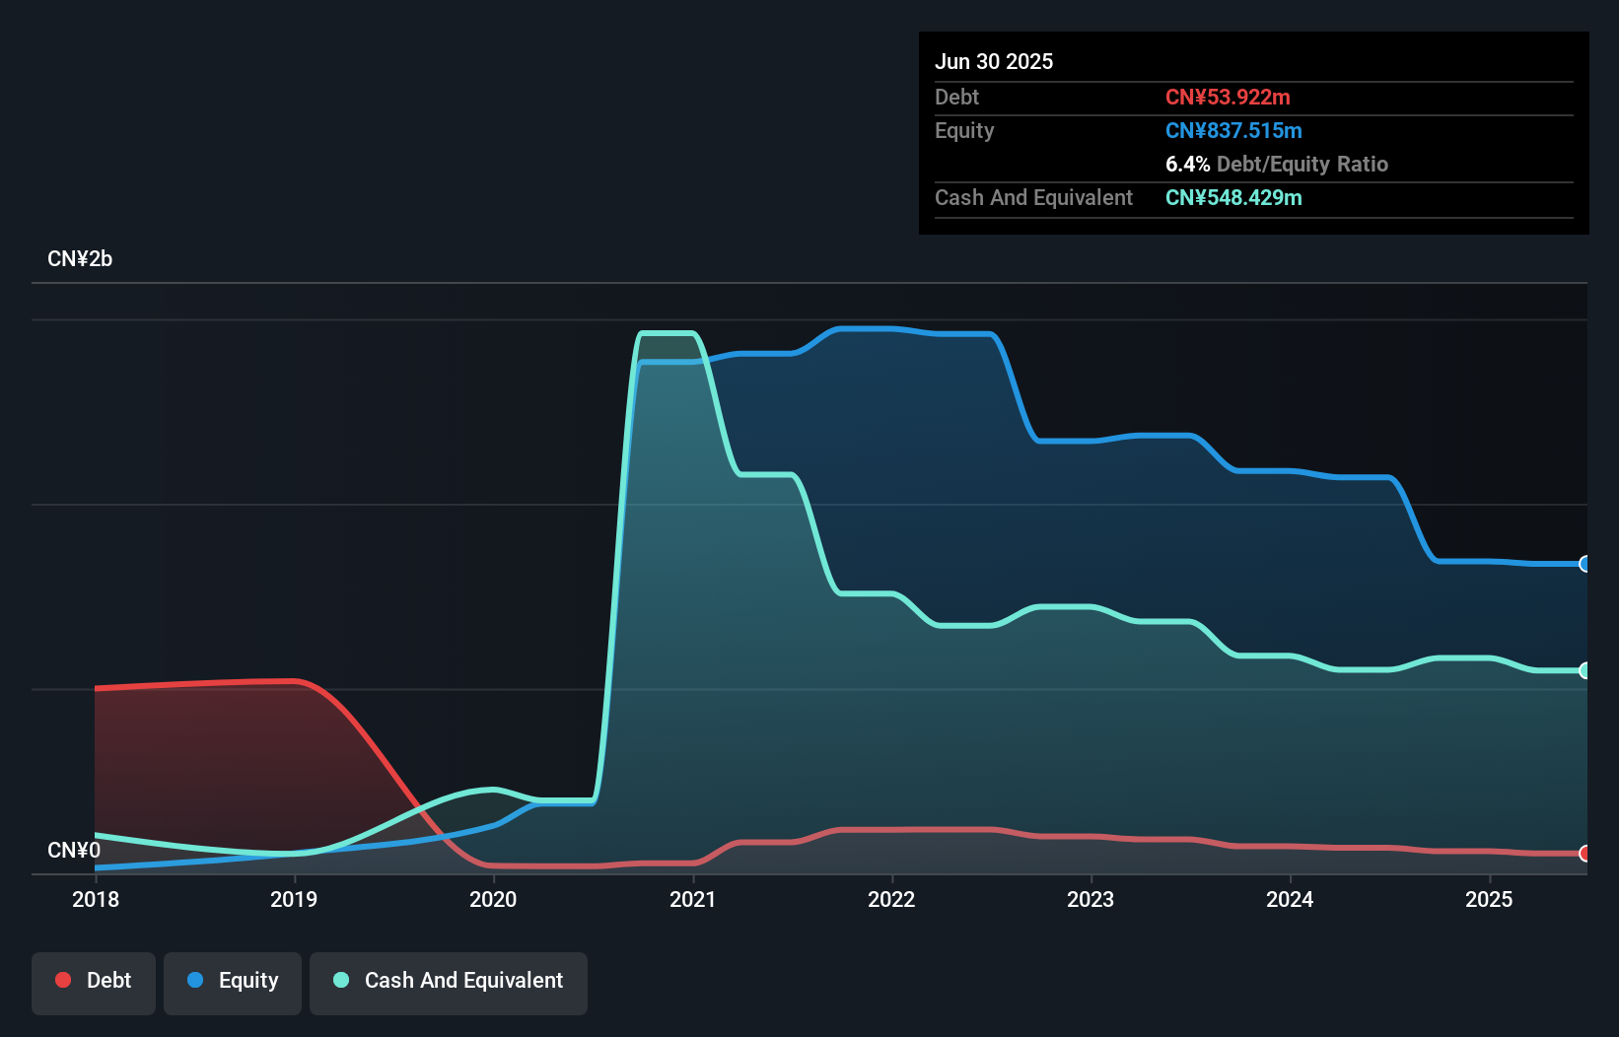Image resolution: width=1619 pixels, height=1037 pixels.
Task: Click the teal Cash And Equivalent legend dot
Action: 340,980
